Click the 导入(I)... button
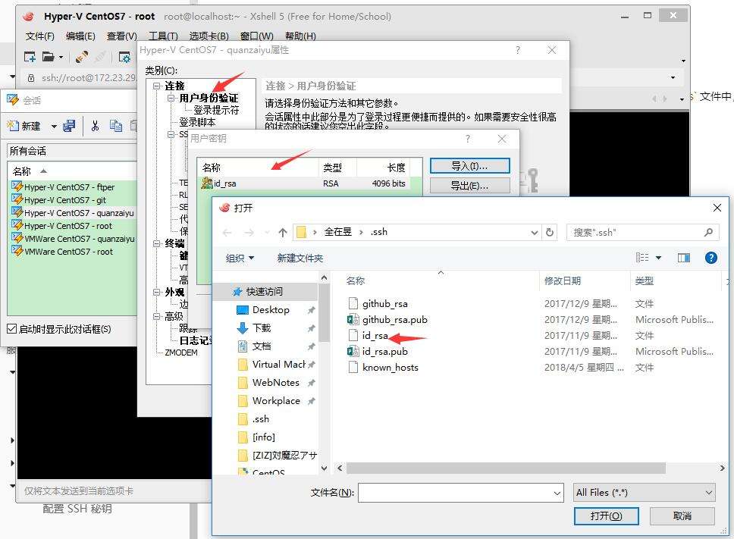734x539 pixels. (469, 166)
